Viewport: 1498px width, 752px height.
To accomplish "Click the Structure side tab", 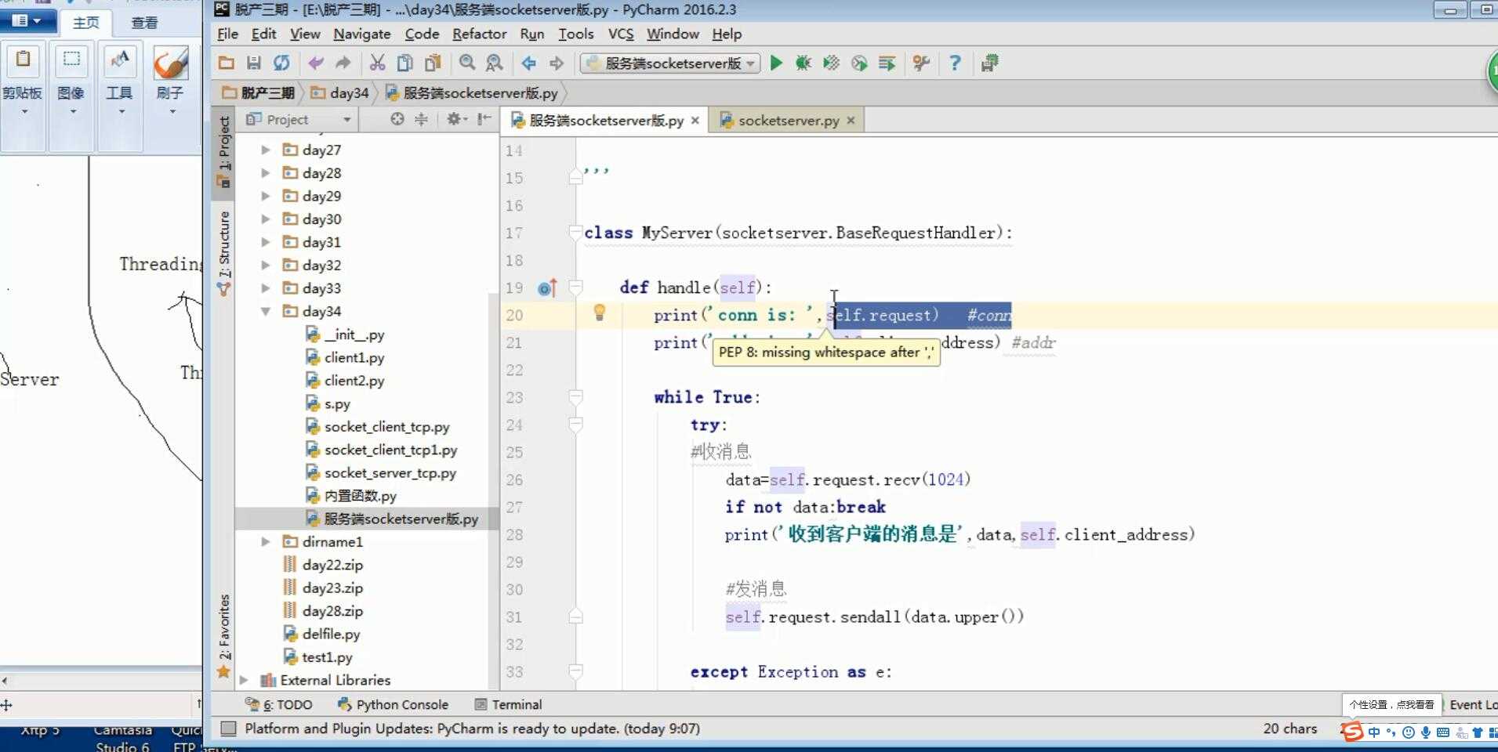I will (224, 252).
